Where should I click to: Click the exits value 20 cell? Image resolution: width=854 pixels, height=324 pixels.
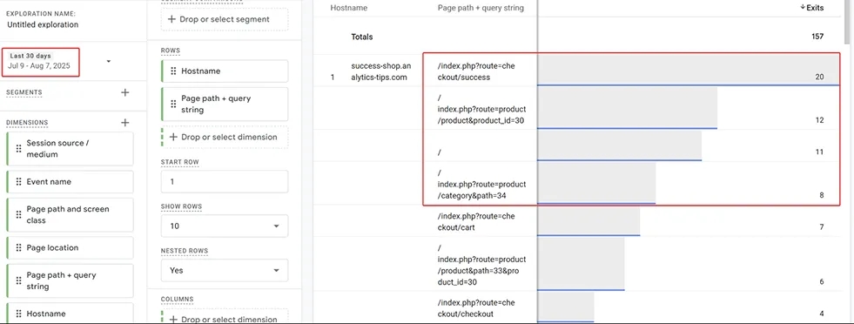(819, 78)
